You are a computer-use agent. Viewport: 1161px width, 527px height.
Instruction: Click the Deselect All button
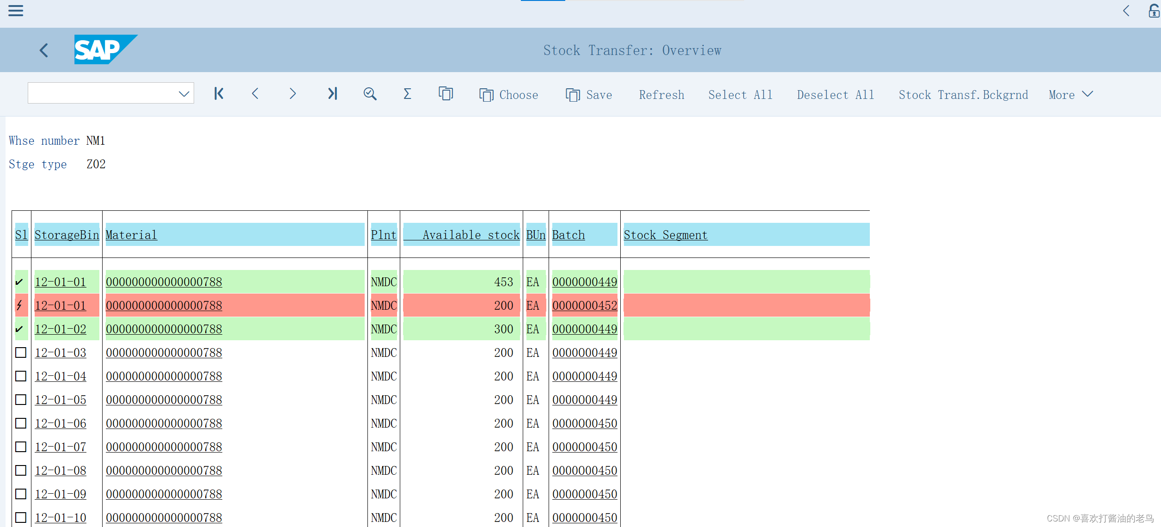(x=835, y=94)
